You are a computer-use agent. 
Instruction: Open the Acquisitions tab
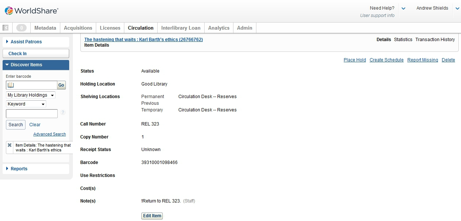tap(78, 28)
